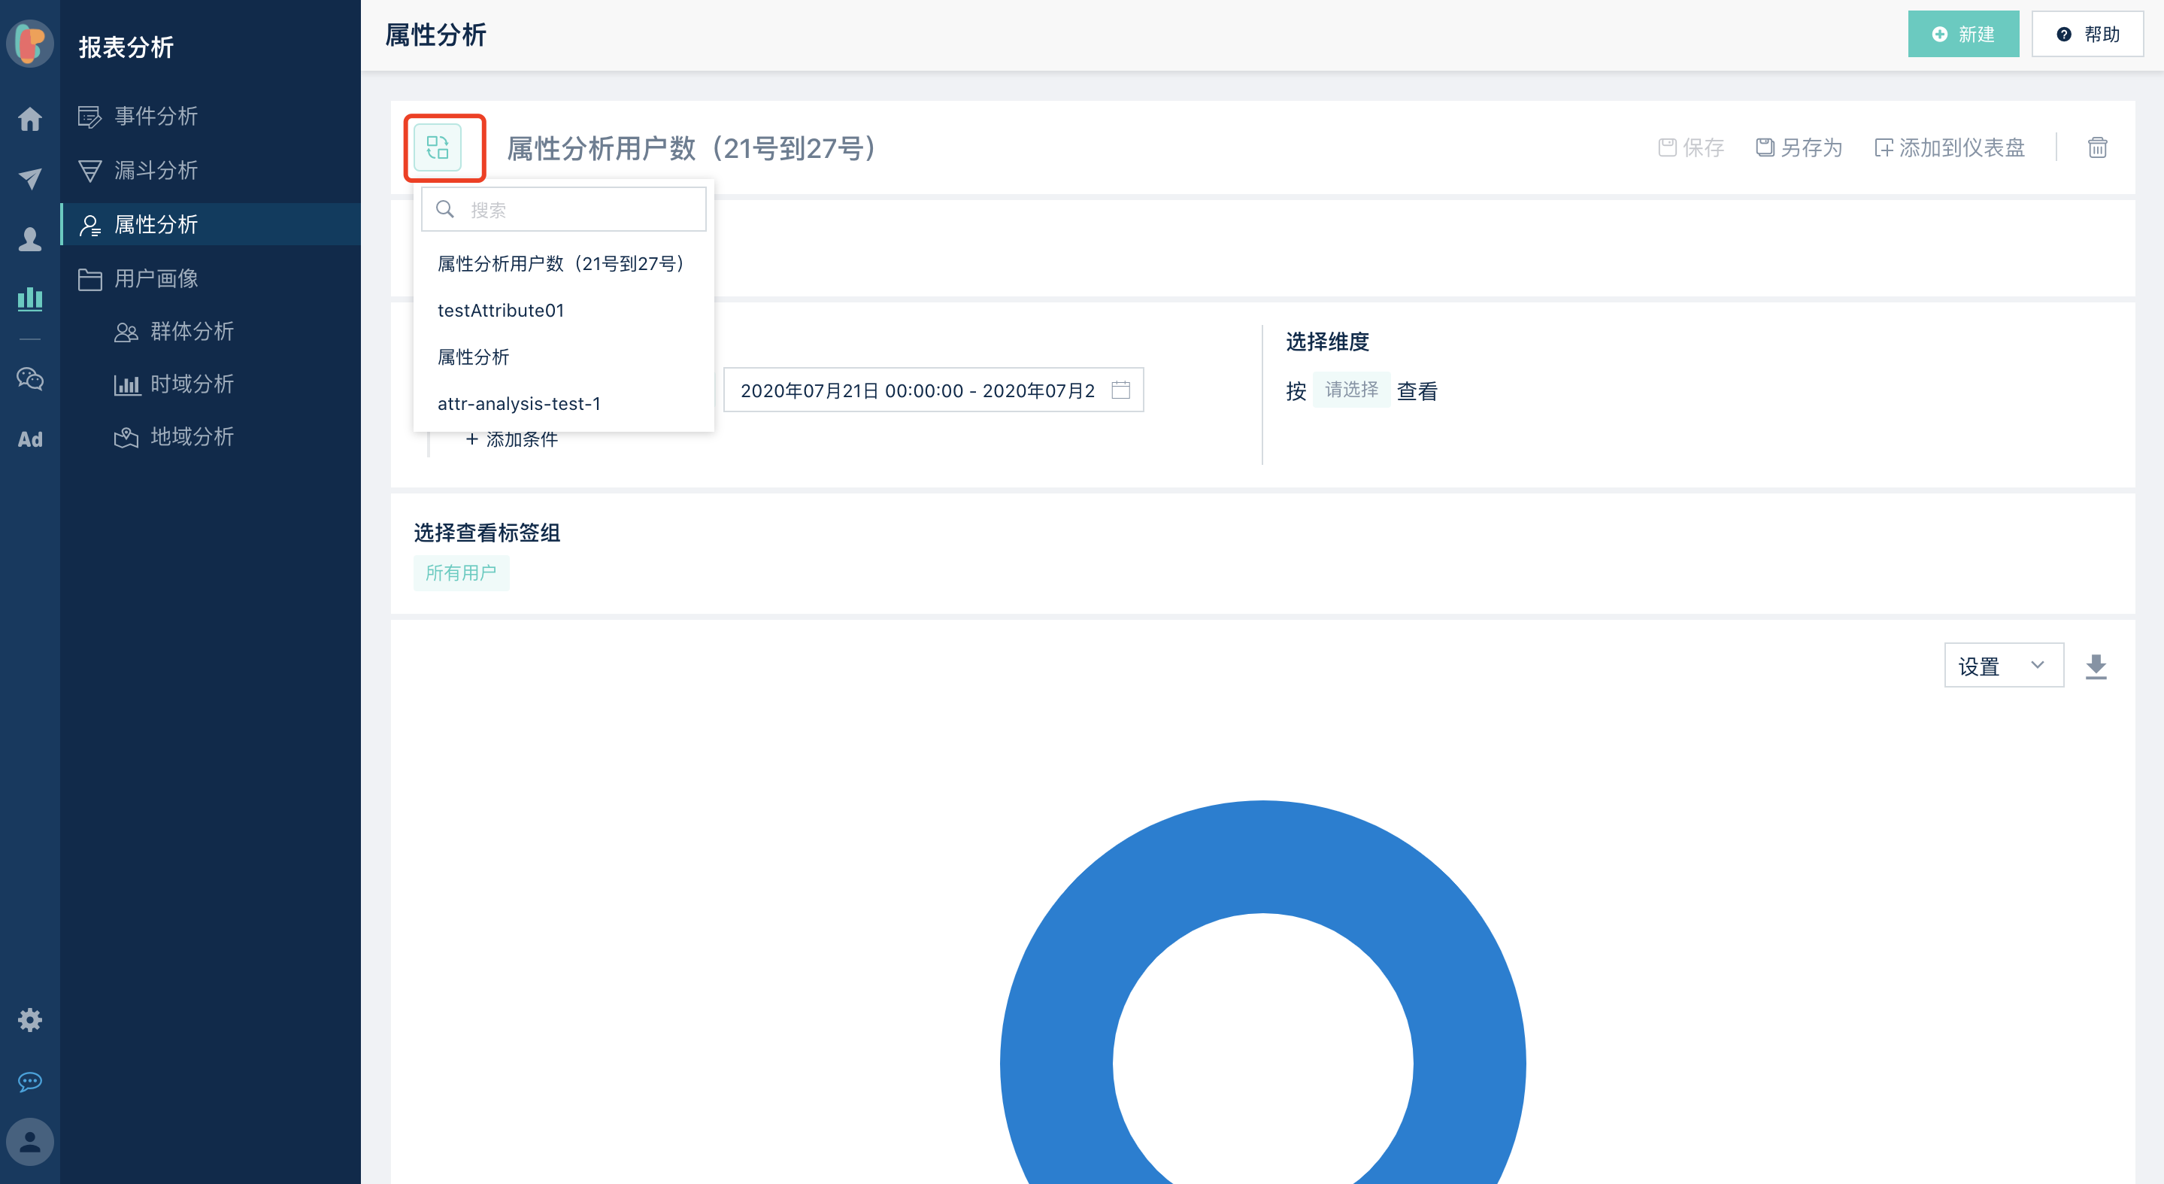Go to 漏斗分析 in sidebar
2164x1184 pixels.
point(156,171)
